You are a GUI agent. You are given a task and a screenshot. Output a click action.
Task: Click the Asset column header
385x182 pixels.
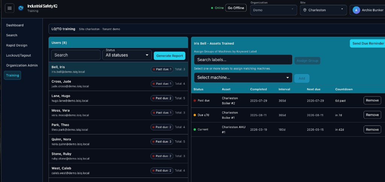point(226,89)
